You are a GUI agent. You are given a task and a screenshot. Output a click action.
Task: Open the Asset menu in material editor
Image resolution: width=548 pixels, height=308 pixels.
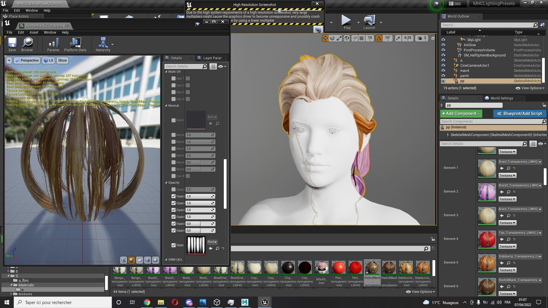pyautogui.click(x=34, y=32)
